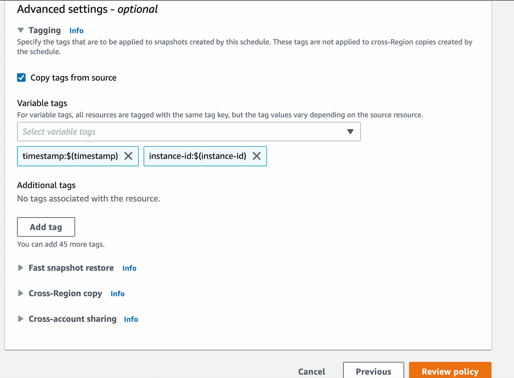Go back with the Previous button
Viewport: 514px width, 378px height.
tap(374, 371)
